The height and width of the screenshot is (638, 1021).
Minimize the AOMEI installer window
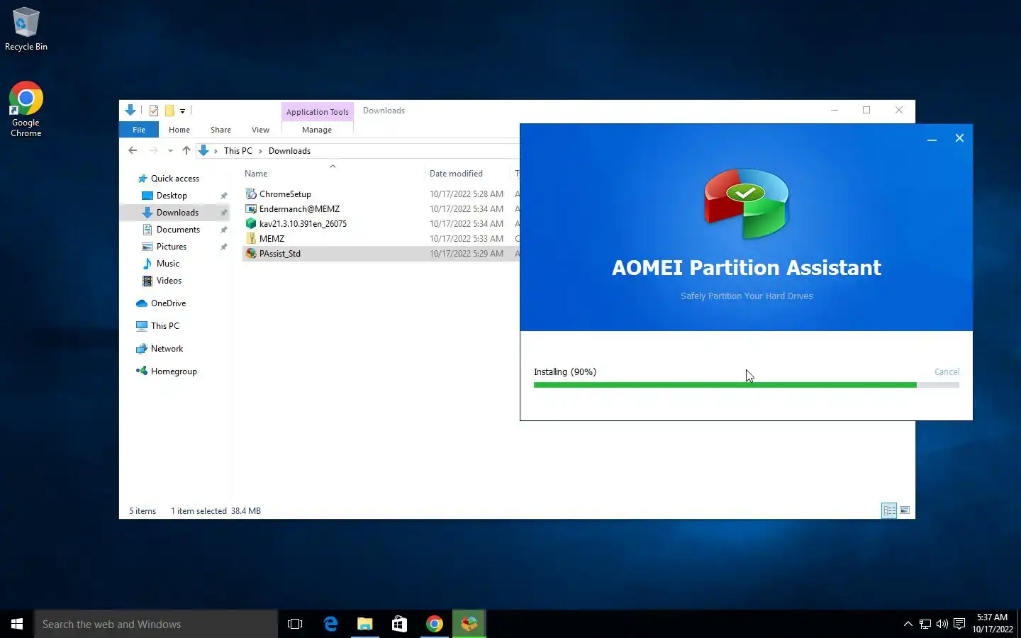tap(932, 138)
